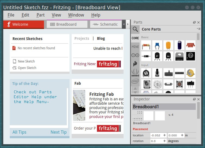Switch to the MINE parts bin
Screen dimensions: 205x148
(x=135, y=47)
